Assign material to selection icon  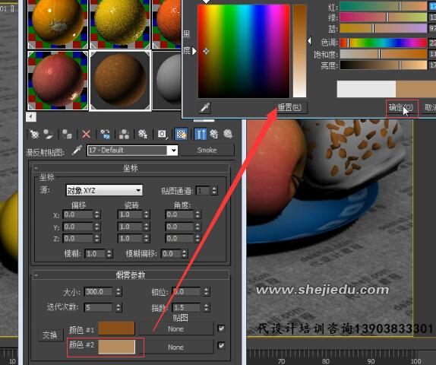[67, 134]
